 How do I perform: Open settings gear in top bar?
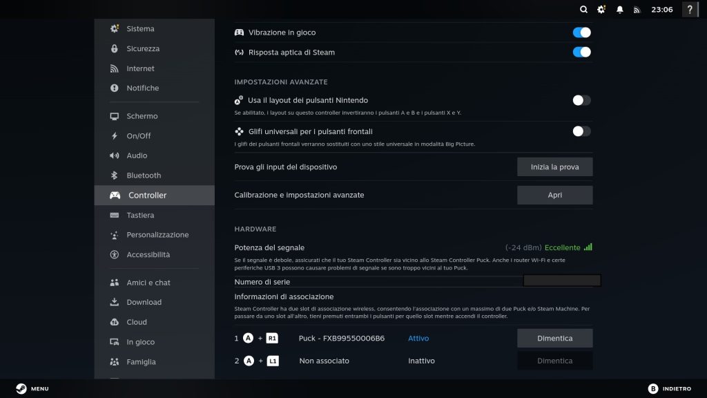pos(601,10)
